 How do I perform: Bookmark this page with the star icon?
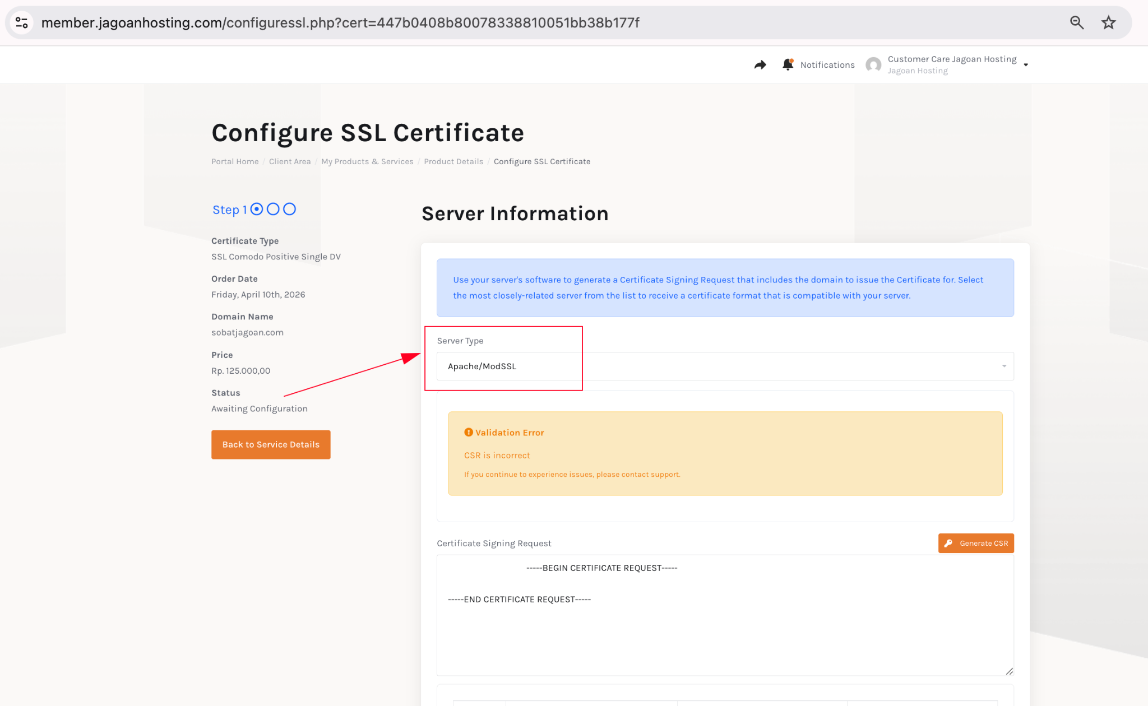[1108, 22]
